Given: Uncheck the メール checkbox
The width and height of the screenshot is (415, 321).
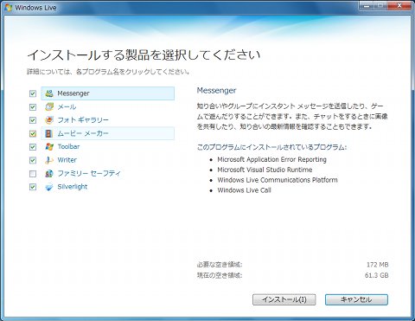Looking at the screenshot, I should [x=33, y=107].
